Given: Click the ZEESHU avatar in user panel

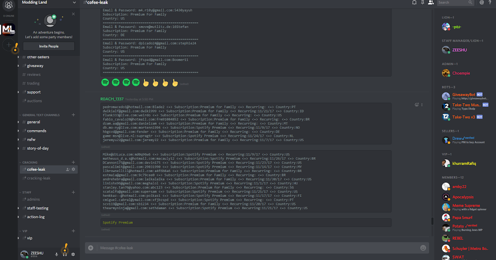Looking at the screenshot, I should pyautogui.click(x=24, y=254).
